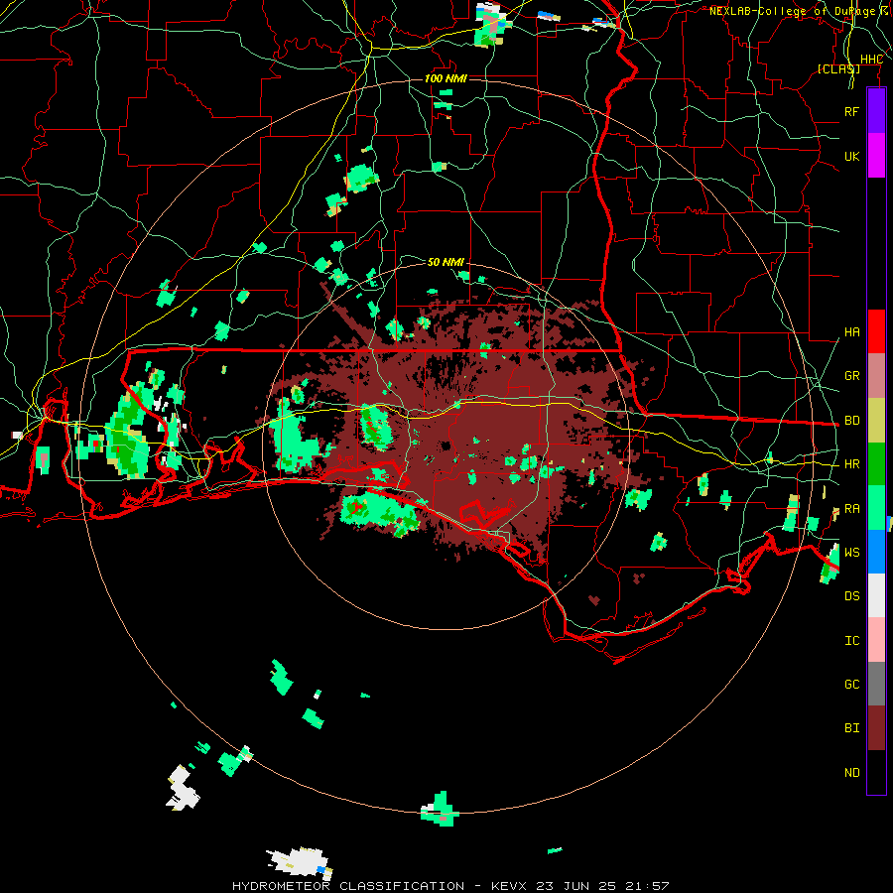The height and width of the screenshot is (893, 893).
Task: Click the purple RF legend color swatch
Action: click(876, 111)
